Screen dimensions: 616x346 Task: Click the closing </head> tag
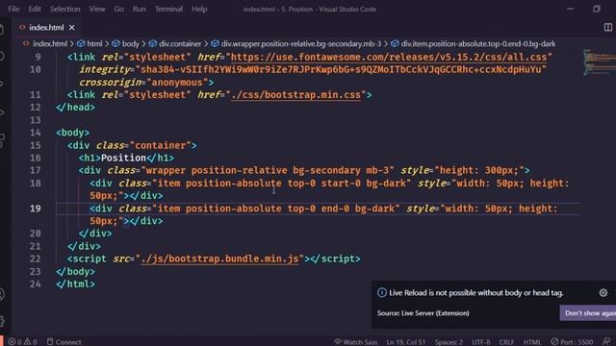tap(75, 107)
